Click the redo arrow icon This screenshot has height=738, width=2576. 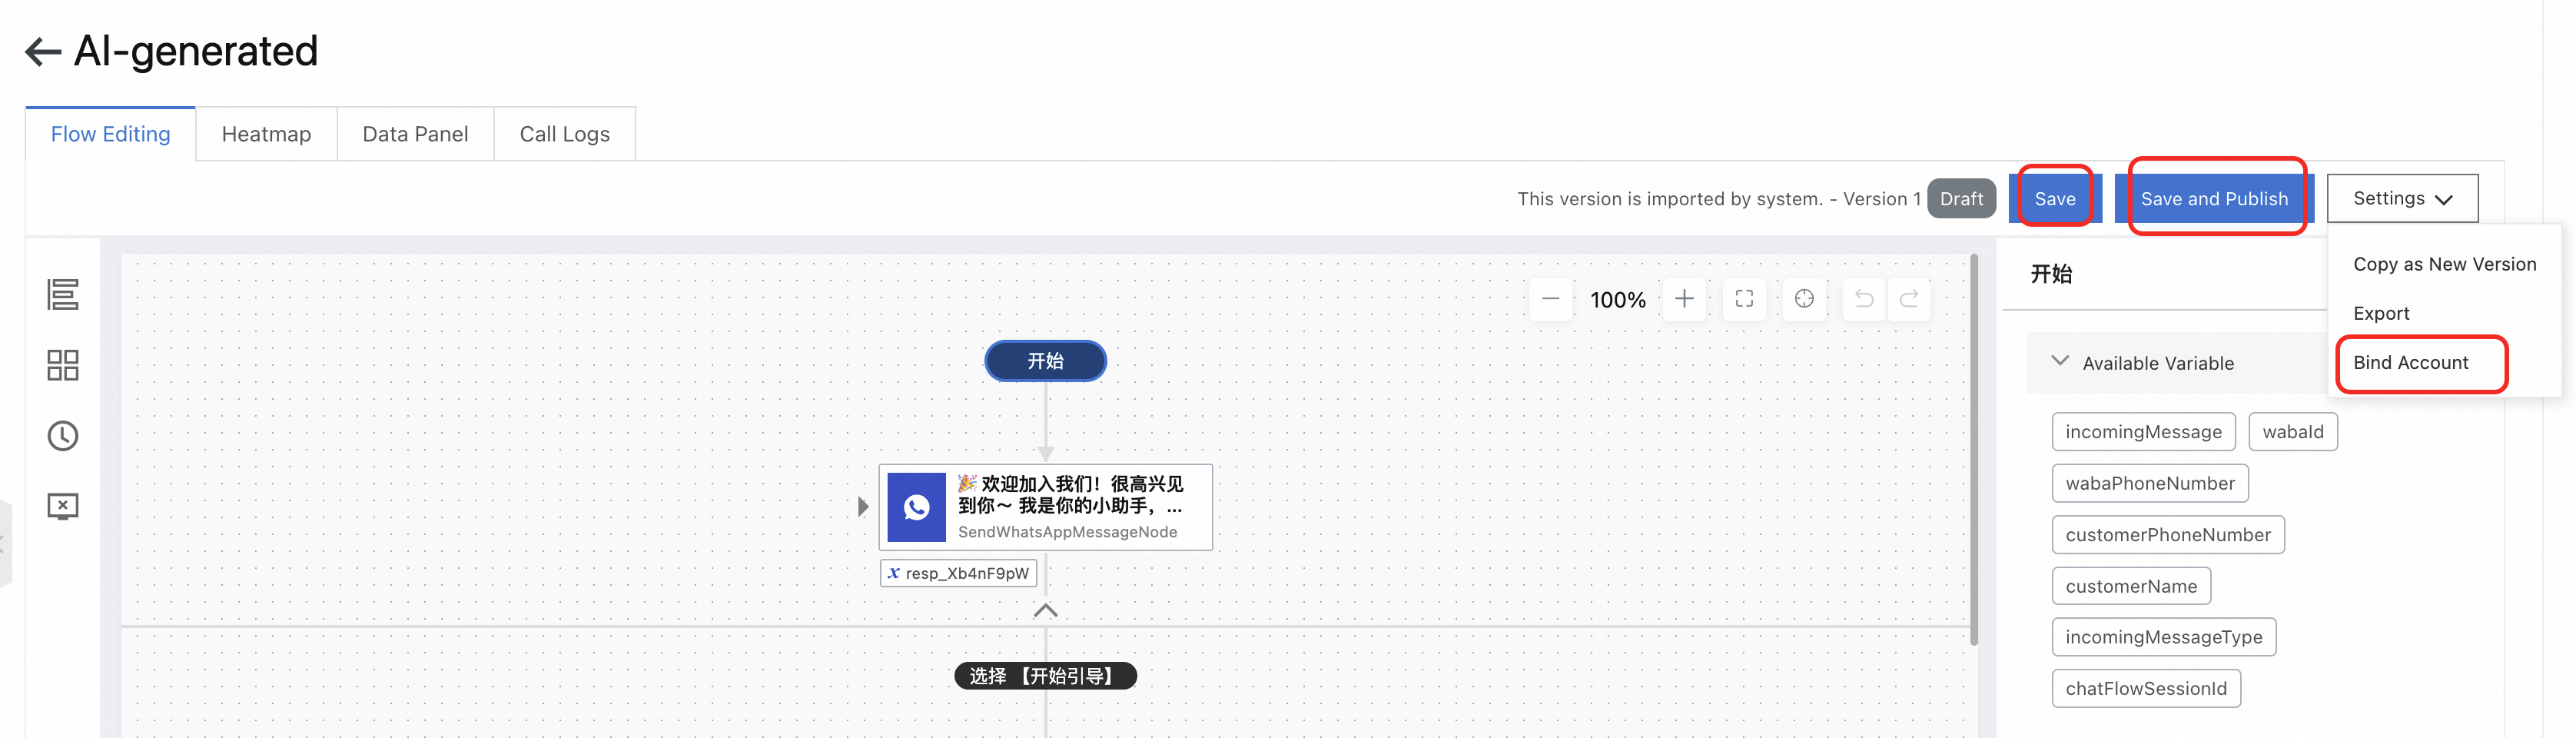click(x=1909, y=299)
